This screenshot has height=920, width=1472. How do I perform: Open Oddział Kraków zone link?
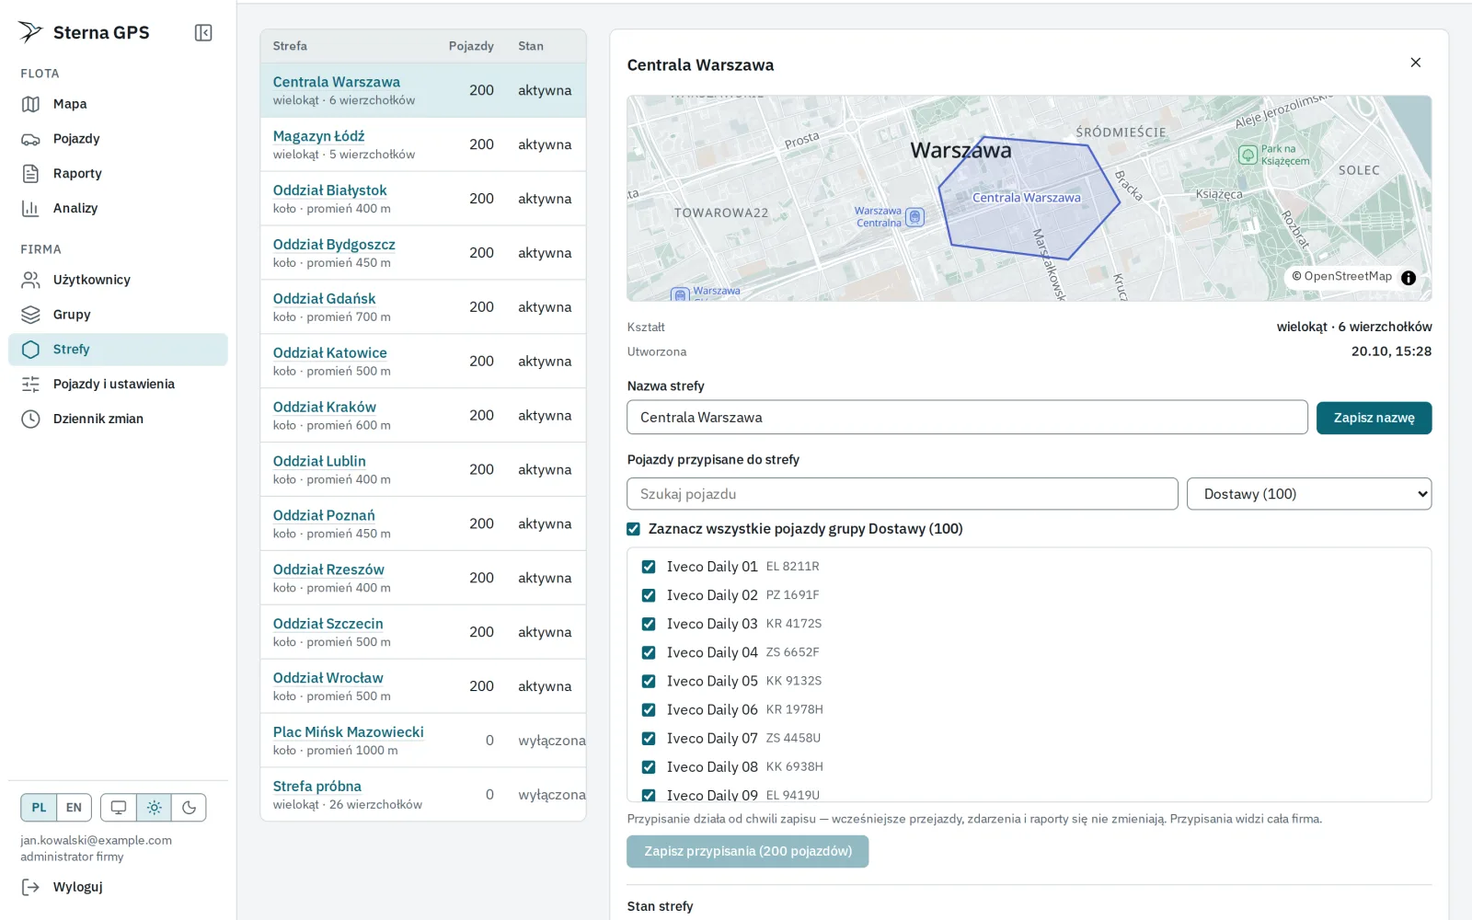tap(324, 408)
